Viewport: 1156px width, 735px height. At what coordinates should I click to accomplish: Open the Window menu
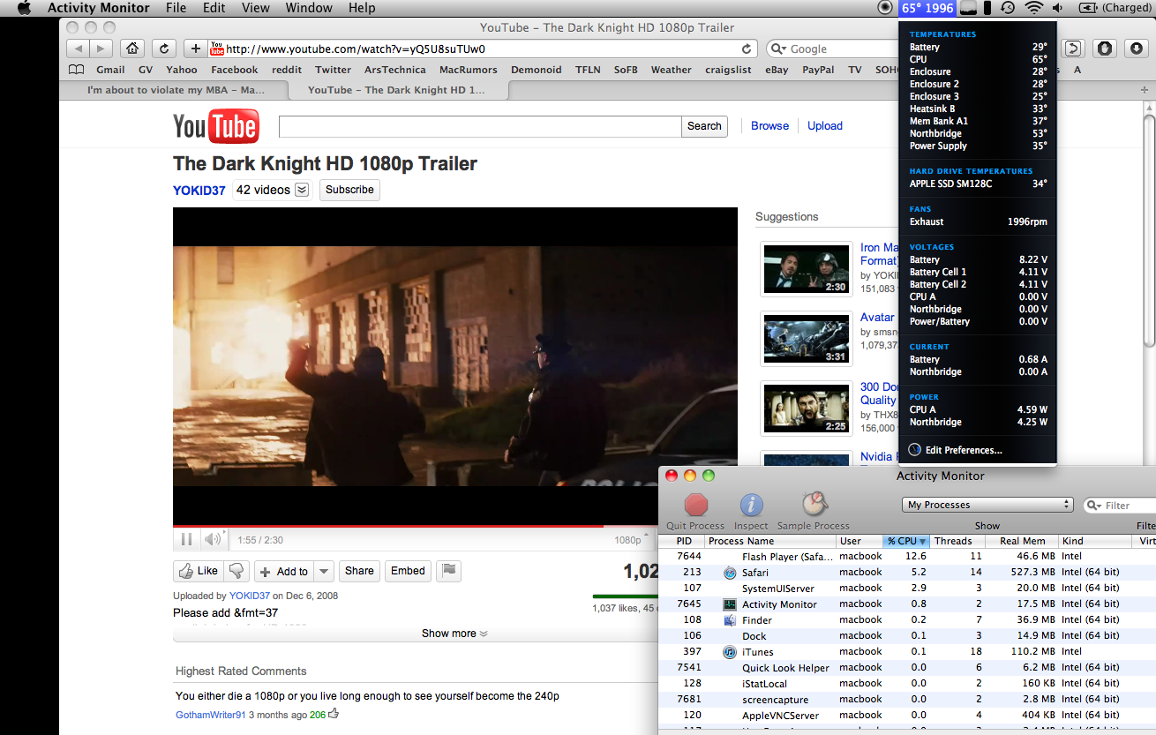pos(309,8)
